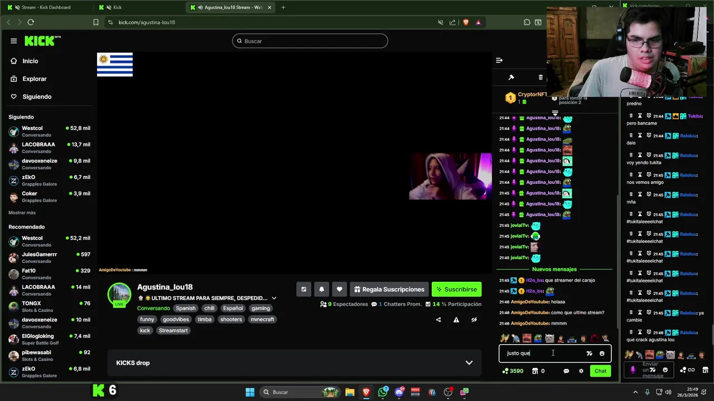
Task: Expand the leaderboard handle under CryptorNFT
Action: 555,113
